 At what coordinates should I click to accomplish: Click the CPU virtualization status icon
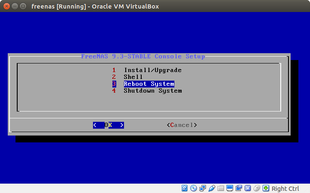(x=248, y=188)
